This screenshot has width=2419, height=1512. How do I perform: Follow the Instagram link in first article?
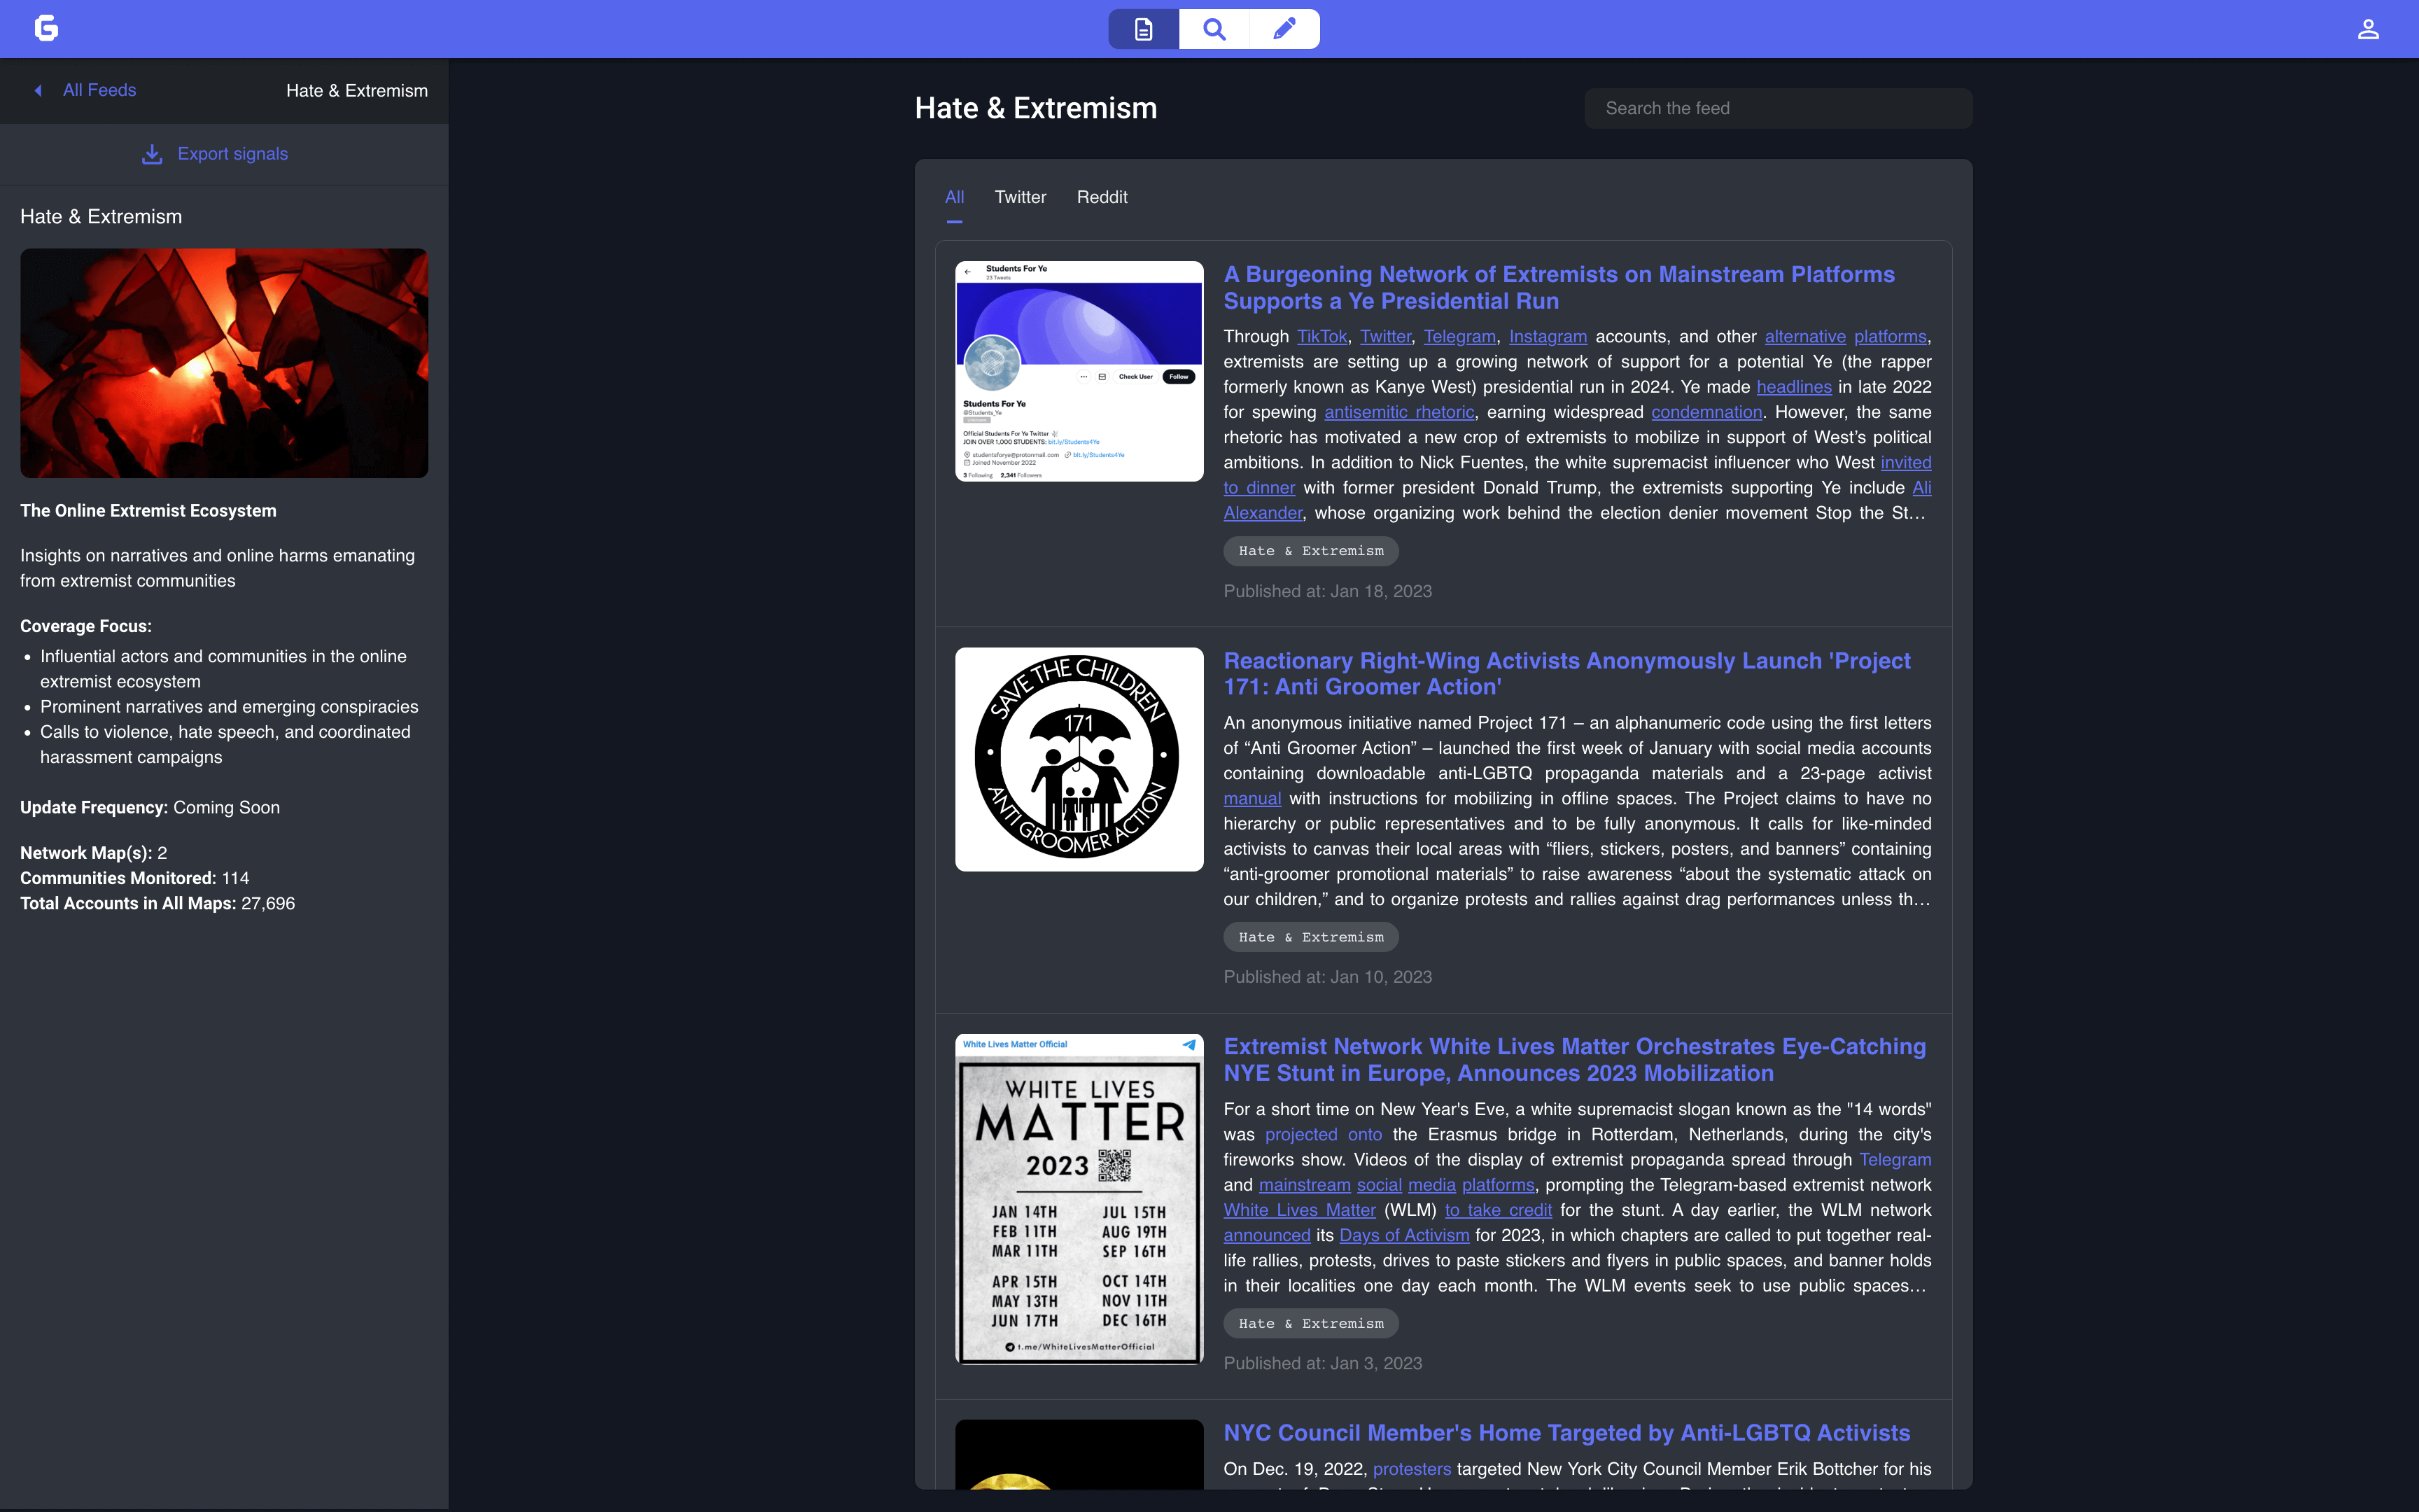tap(1548, 337)
